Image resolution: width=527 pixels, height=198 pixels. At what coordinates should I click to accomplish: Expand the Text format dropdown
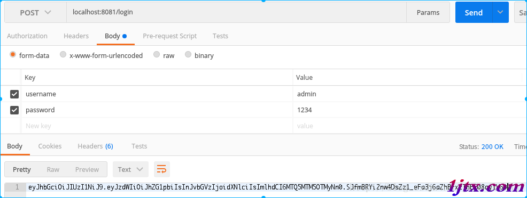(x=130, y=169)
